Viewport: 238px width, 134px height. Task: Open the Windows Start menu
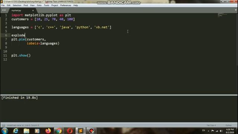coord(5,131)
